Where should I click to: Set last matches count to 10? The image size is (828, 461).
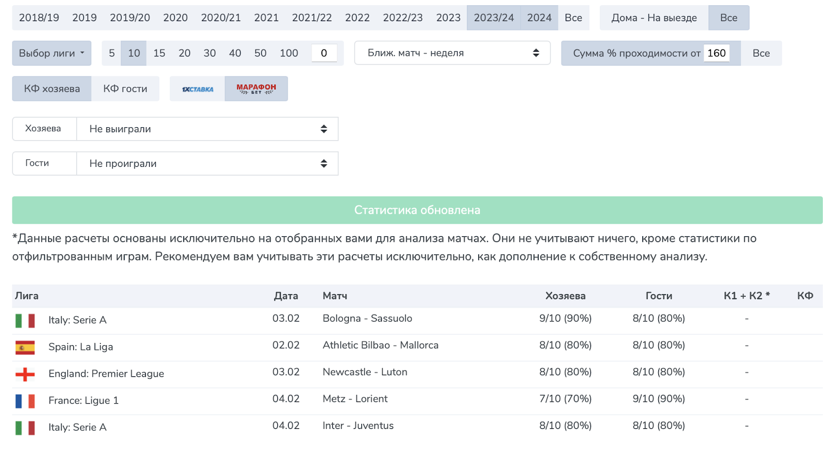pos(134,53)
